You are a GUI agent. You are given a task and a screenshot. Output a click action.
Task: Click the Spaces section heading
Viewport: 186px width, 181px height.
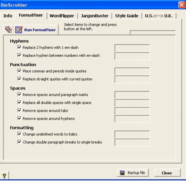18,88
